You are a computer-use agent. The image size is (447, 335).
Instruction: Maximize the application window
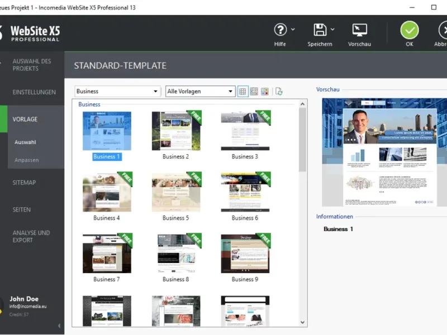(x=434, y=7)
